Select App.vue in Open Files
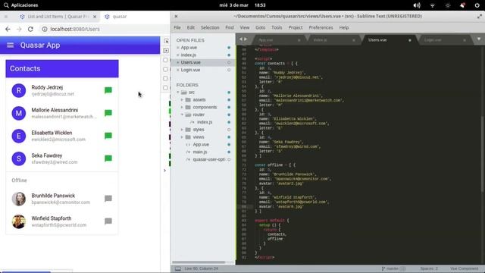Image resolution: width=485 pixels, height=273 pixels. [189, 48]
